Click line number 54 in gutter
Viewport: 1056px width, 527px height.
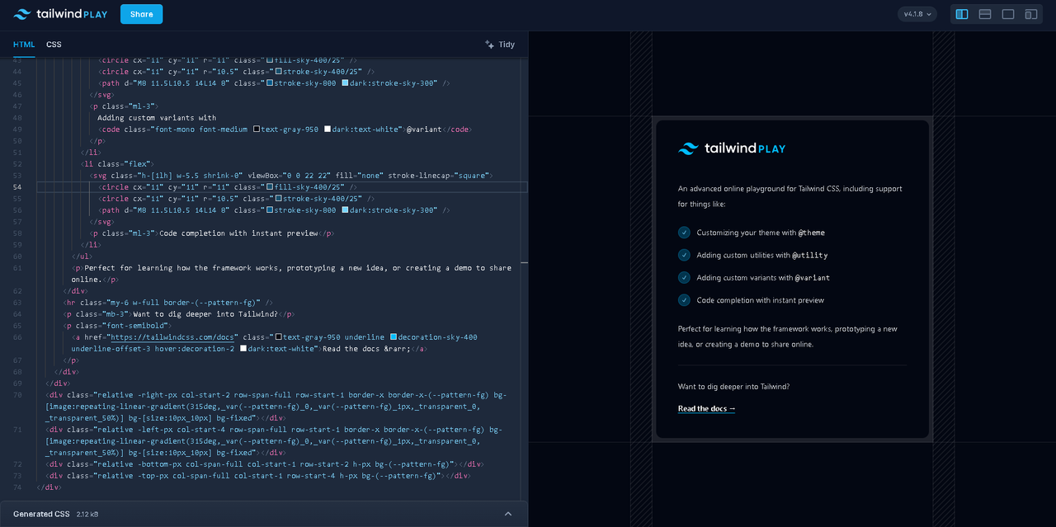coord(17,187)
